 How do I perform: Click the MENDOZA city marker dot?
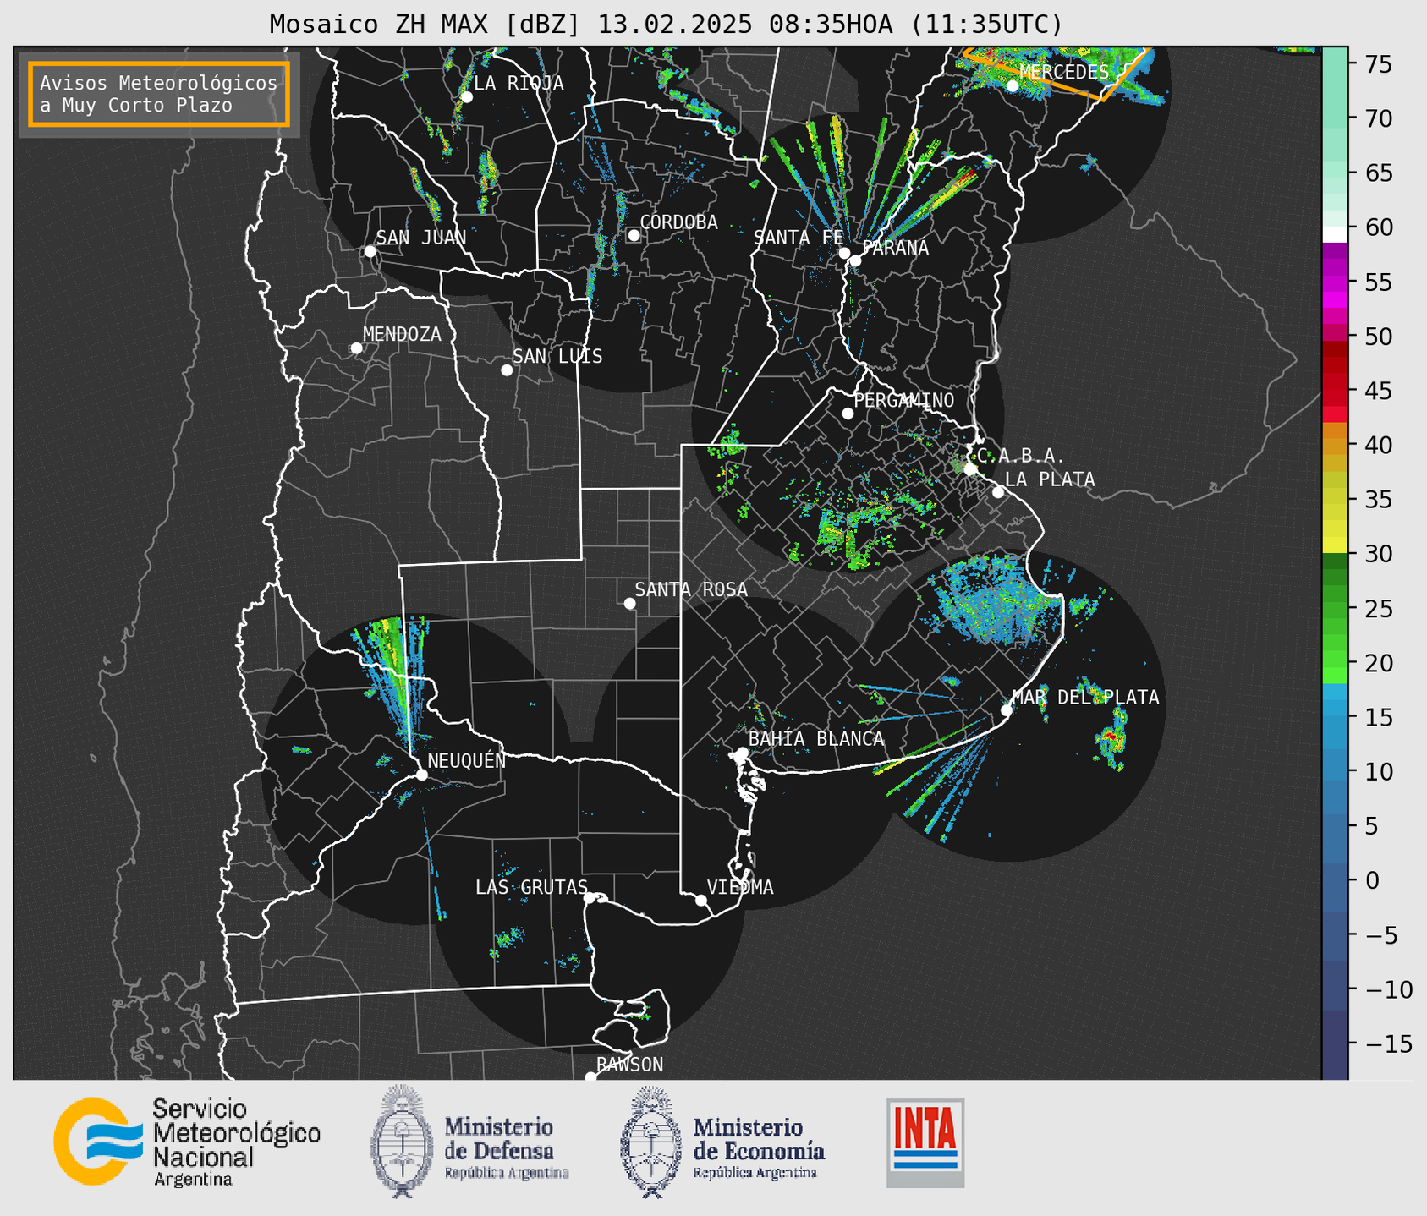(357, 348)
